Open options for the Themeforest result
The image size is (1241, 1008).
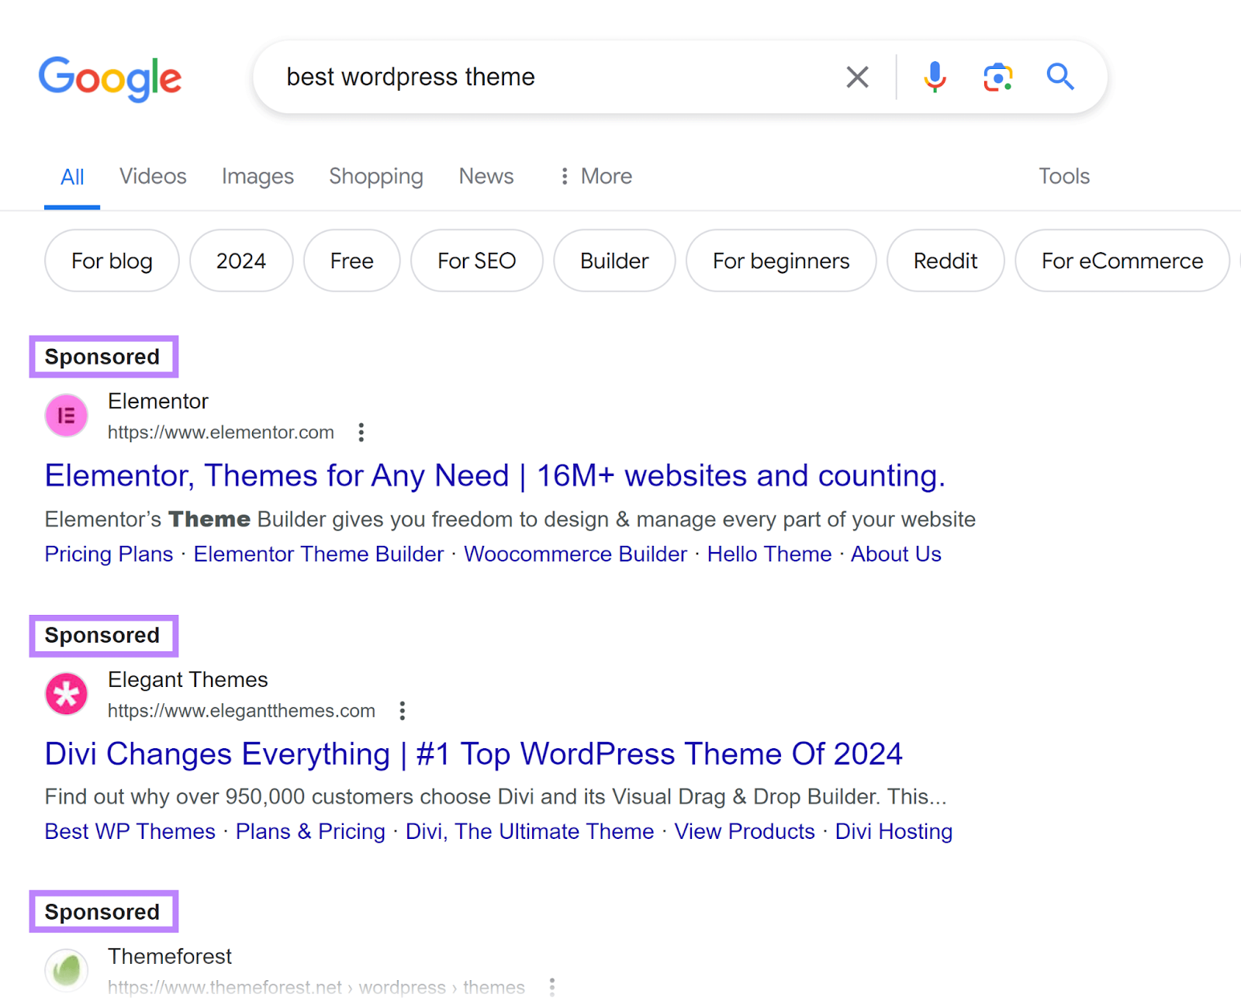pos(551,986)
